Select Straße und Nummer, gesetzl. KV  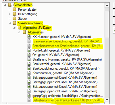click(x=67, y=59)
